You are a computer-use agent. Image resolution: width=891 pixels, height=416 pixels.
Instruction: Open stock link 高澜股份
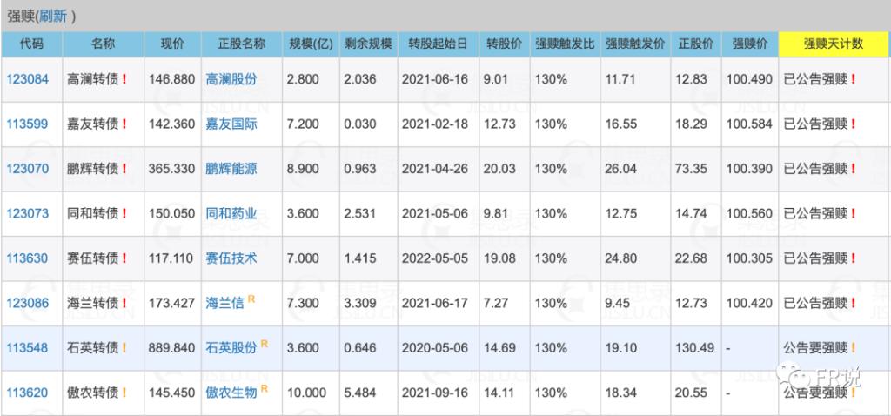coord(231,79)
